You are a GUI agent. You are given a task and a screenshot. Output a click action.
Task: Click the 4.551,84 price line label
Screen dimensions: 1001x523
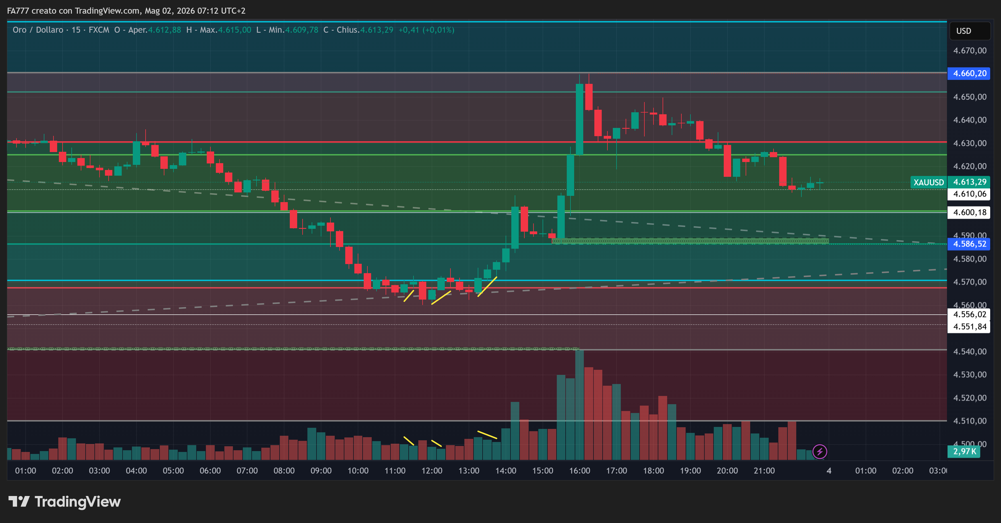tap(969, 327)
